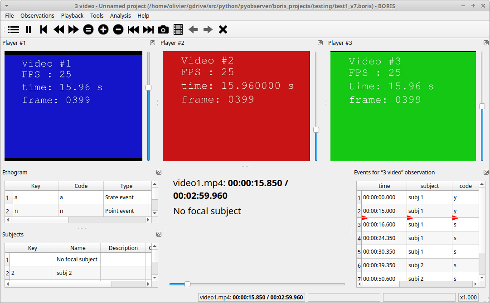Open the Analysis menu

pos(120,15)
